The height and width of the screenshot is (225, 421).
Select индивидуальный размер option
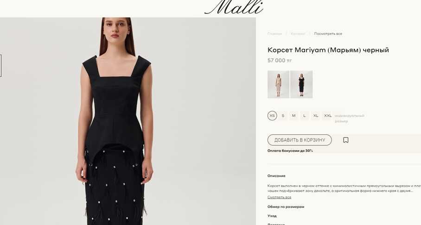coord(349,118)
